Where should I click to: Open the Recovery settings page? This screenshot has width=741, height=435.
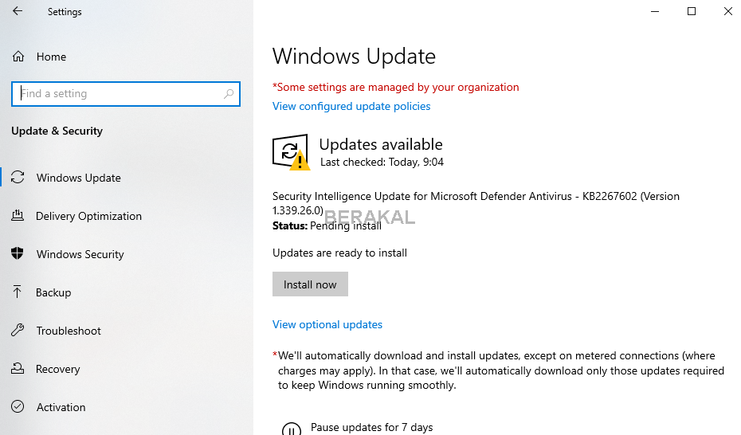(x=57, y=369)
